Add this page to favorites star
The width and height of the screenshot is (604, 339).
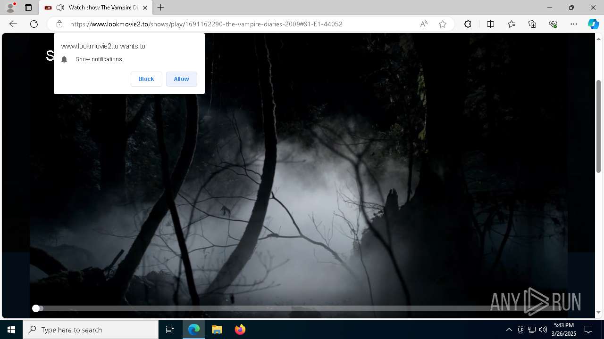(443, 24)
